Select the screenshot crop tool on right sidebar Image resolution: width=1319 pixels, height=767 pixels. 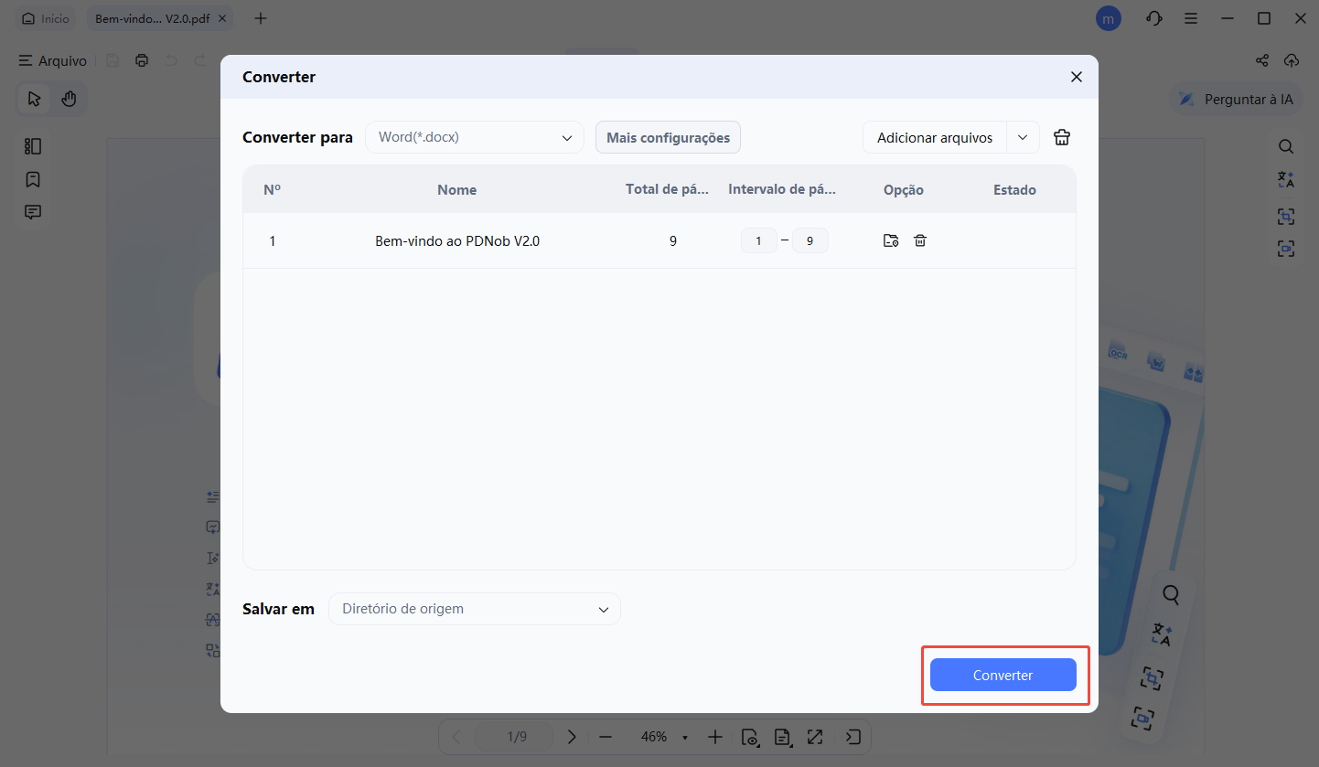pyautogui.click(x=1286, y=216)
